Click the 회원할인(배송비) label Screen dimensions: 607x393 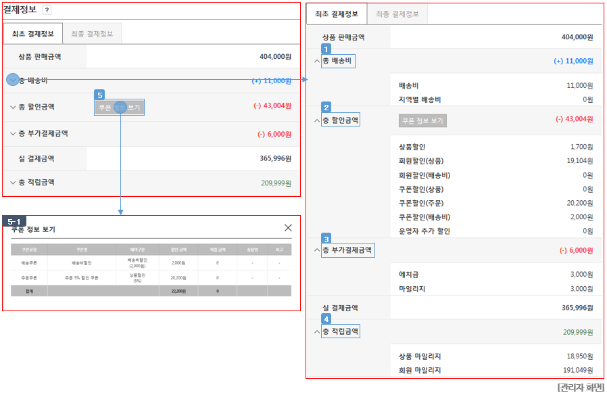pyautogui.click(x=424, y=175)
